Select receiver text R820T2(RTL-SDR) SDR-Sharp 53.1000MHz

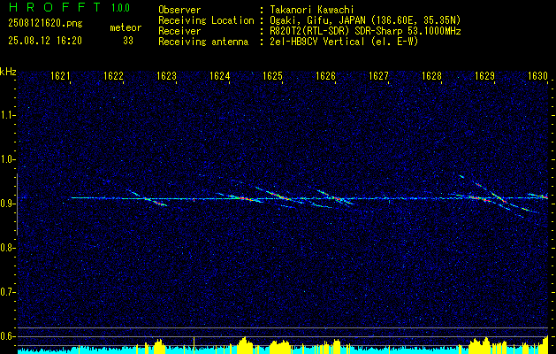365,31
